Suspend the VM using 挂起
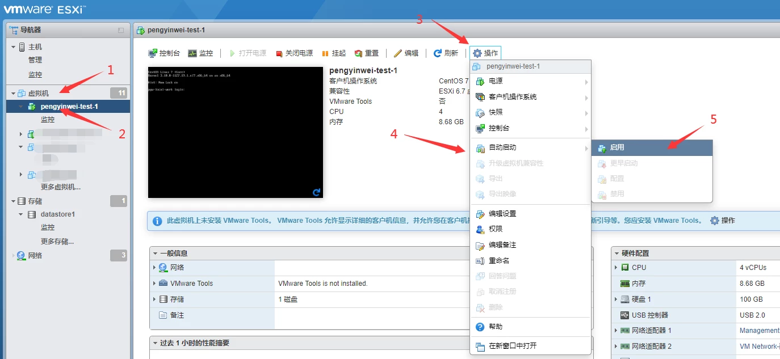This screenshot has height=359, width=780. coord(334,53)
